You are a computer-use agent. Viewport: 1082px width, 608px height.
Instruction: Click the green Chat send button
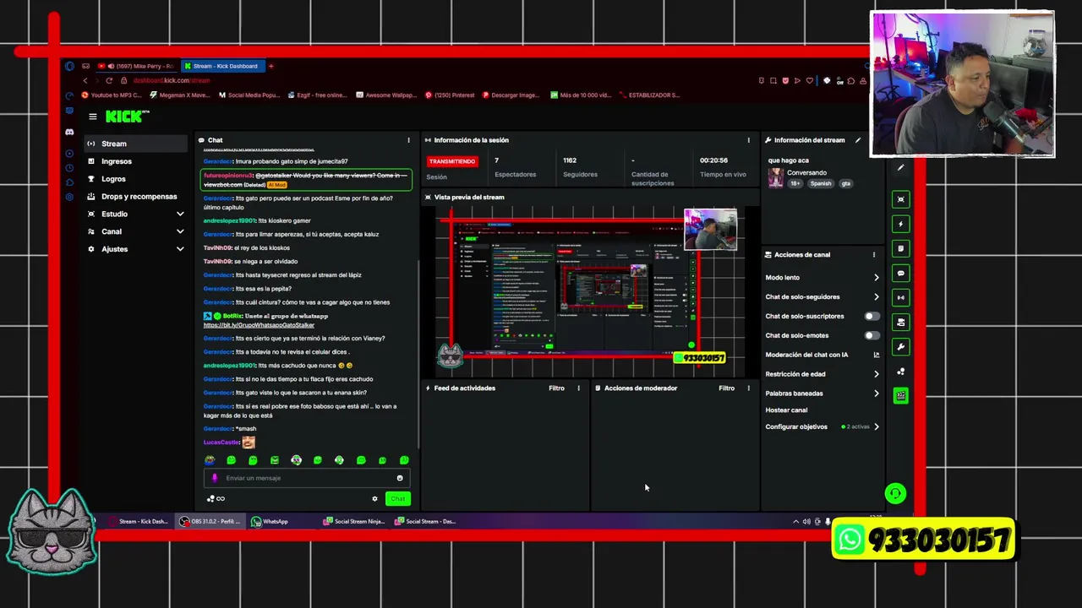(x=397, y=498)
